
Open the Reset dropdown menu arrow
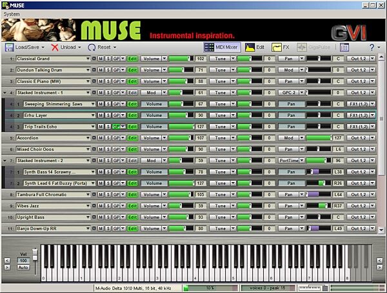(x=115, y=47)
